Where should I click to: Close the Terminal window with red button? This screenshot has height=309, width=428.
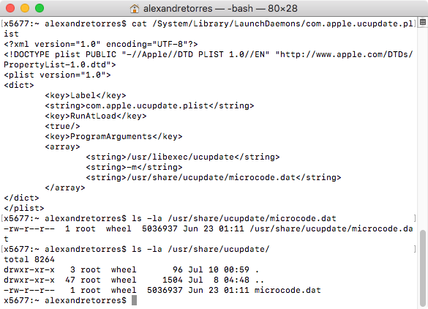point(10,8)
